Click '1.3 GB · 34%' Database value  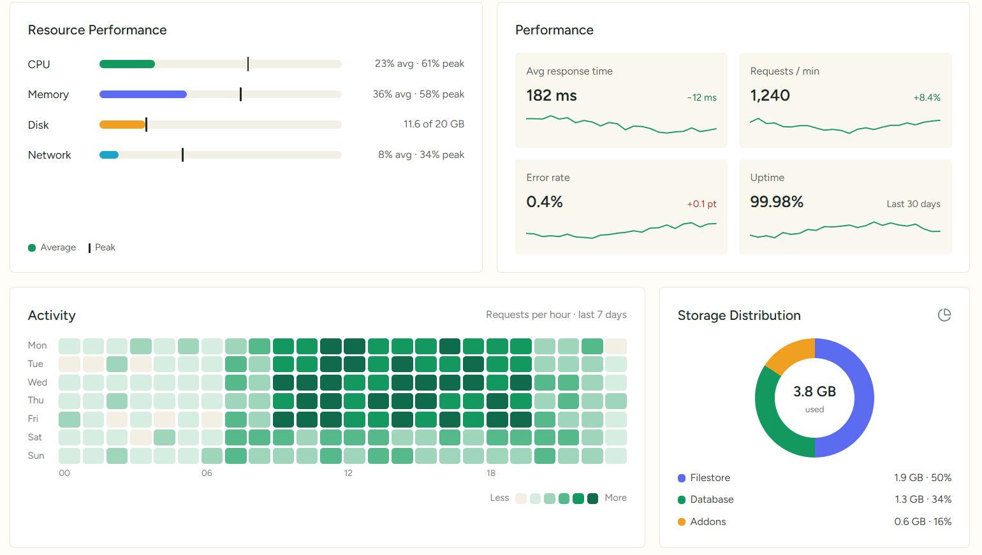point(923,500)
